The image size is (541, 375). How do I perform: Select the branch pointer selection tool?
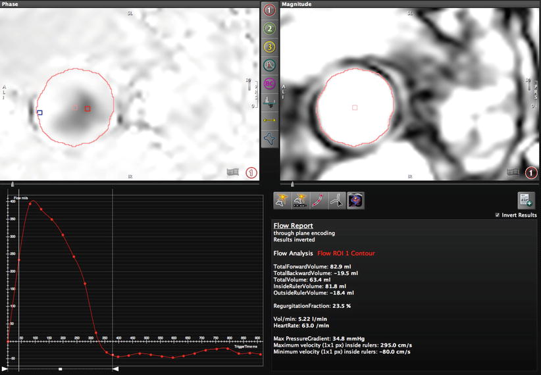(x=337, y=201)
